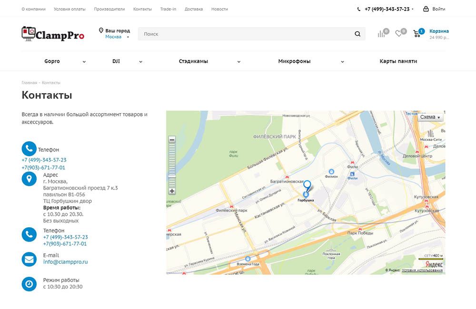
Task: Open the Схема map type dropdown
Action: pos(431,117)
